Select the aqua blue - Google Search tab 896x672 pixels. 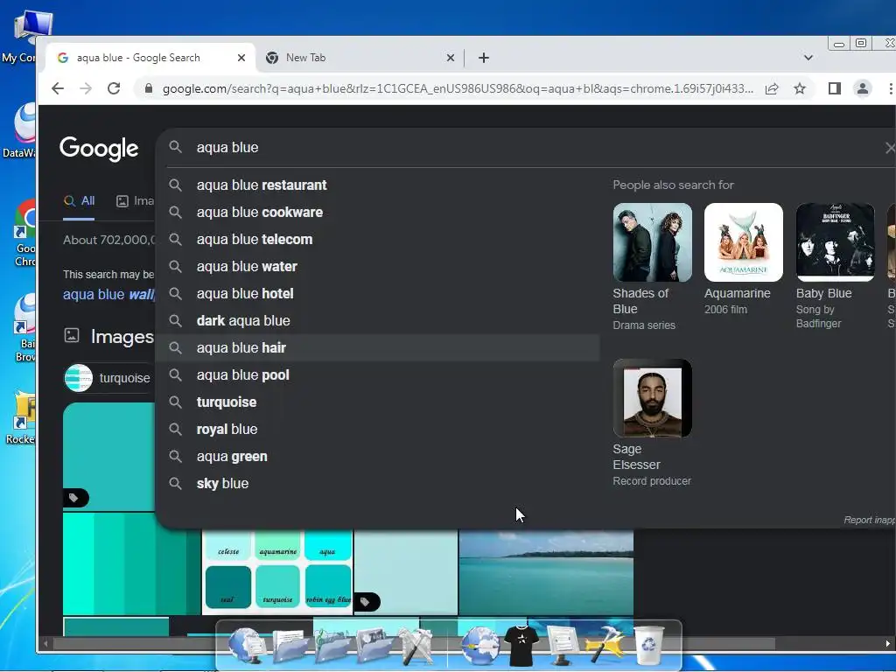150,58
